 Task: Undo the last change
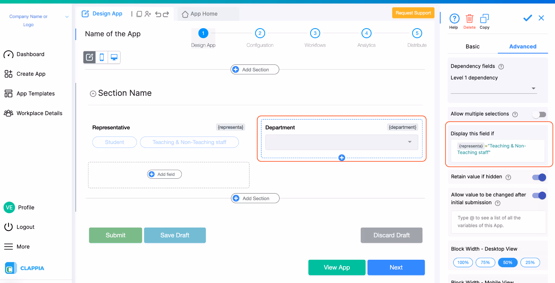(x=158, y=14)
